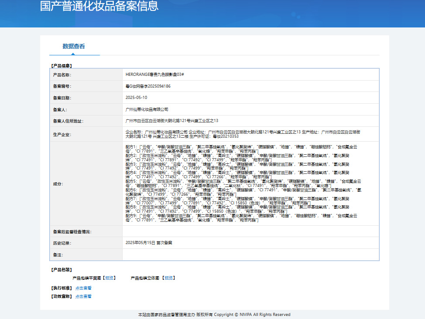Click page title 国产普通化妆品备案信息
The width and height of the screenshot is (425, 319).
click(x=99, y=6)
